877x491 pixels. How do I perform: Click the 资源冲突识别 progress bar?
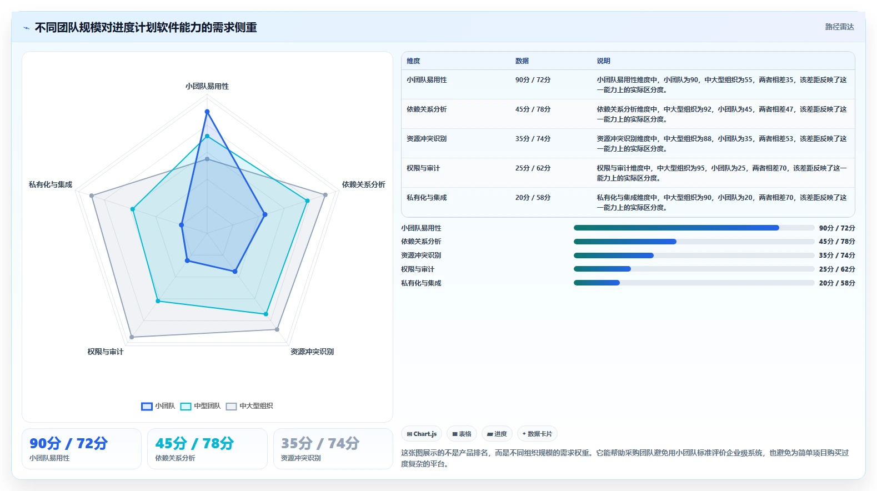694,255
